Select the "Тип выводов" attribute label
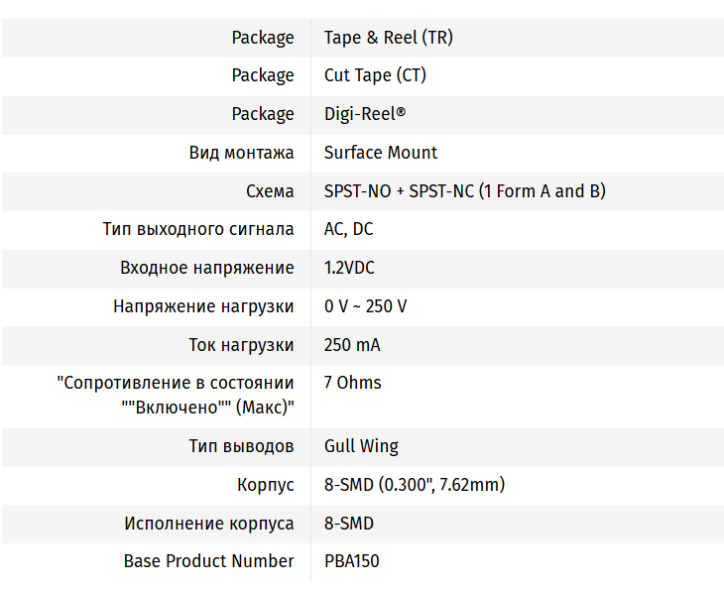724x589 pixels. coord(241,446)
